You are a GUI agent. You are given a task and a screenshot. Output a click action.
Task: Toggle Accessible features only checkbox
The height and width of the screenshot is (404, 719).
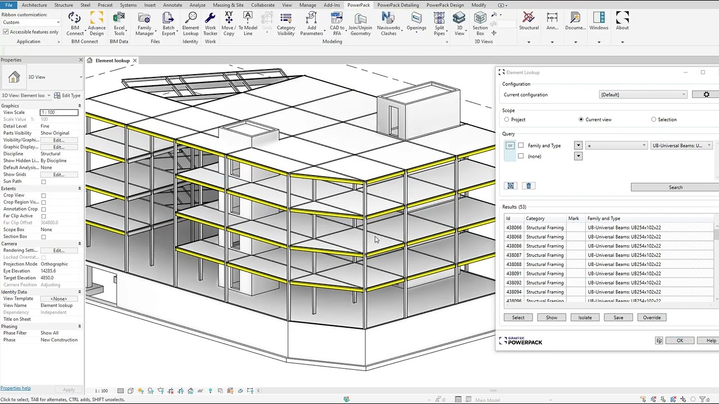tap(6, 32)
